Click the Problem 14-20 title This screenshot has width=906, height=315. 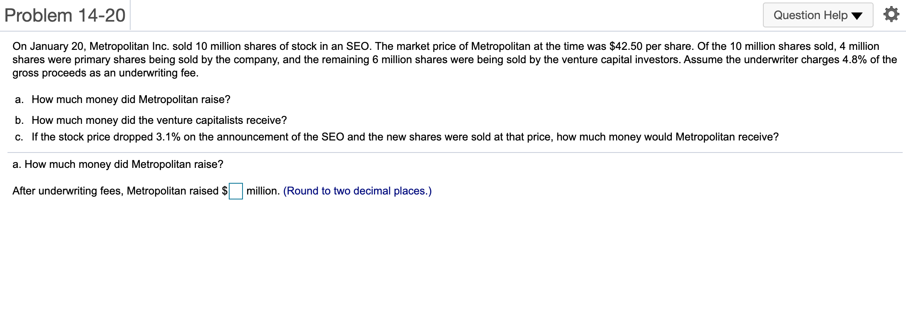coord(65,16)
